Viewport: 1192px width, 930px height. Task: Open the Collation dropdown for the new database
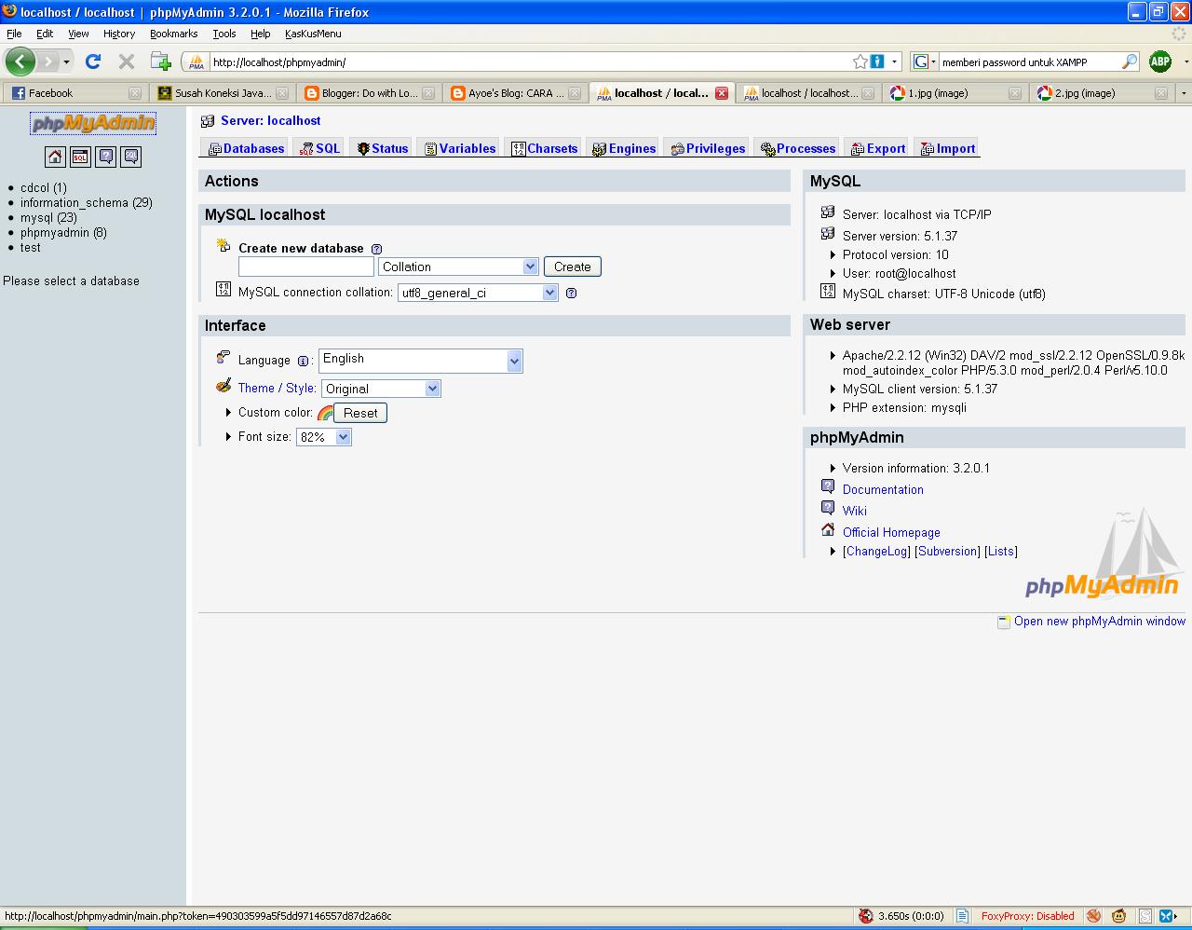coord(459,267)
